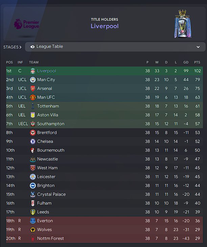This screenshot has height=247, width=207.
Task: Click the Wolves club badge
Action: (32, 230)
